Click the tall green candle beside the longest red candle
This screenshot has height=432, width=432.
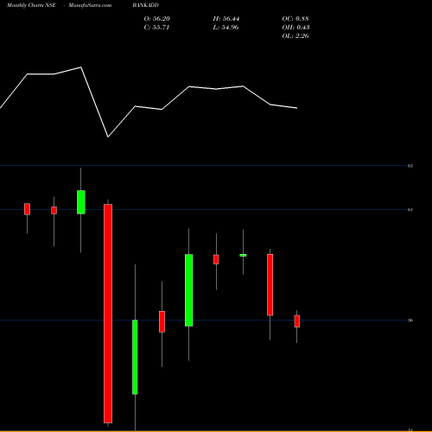click(135, 357)
